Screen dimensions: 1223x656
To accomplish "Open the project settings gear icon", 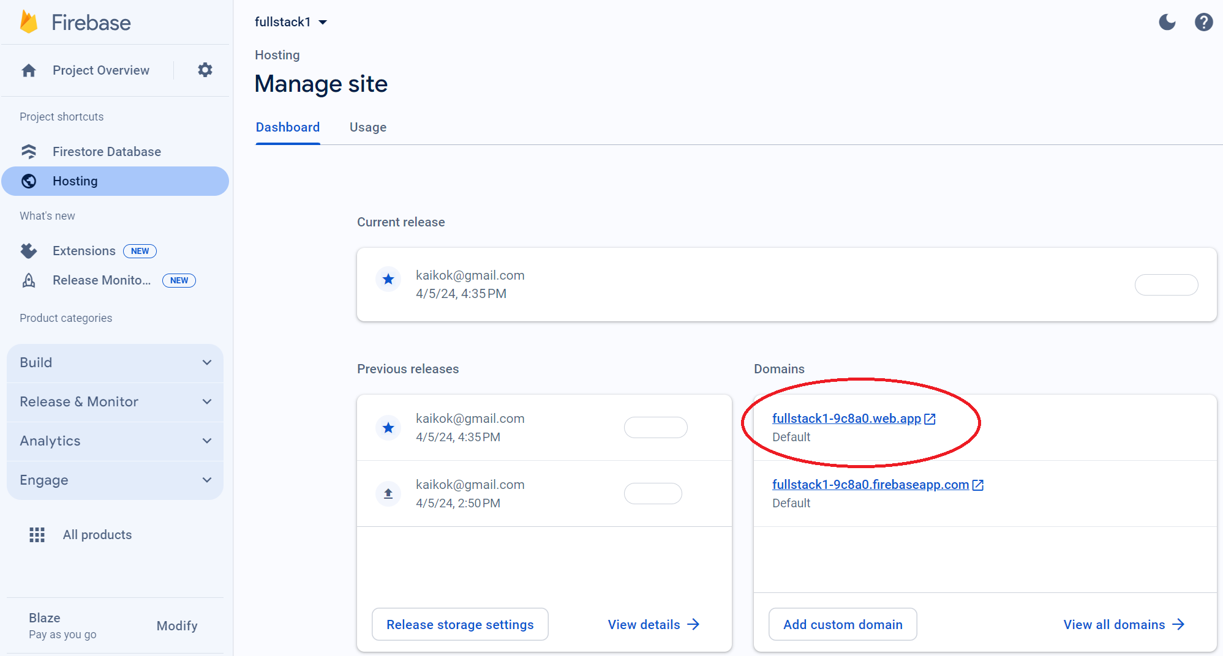I will [x=205, y=70].
